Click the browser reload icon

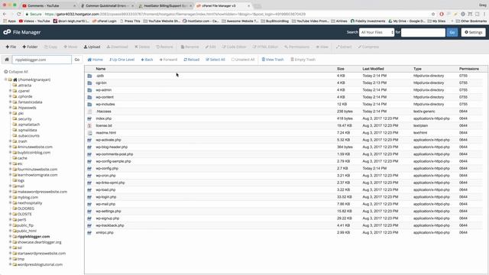click(x=19, y=14)
